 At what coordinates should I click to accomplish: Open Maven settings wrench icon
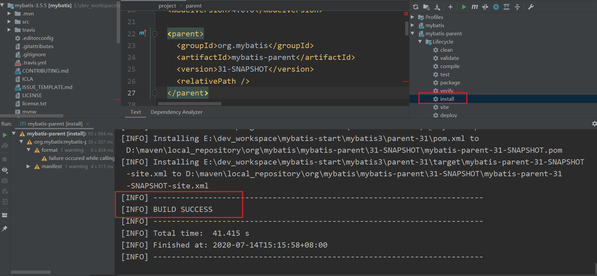tap(531, 7)
